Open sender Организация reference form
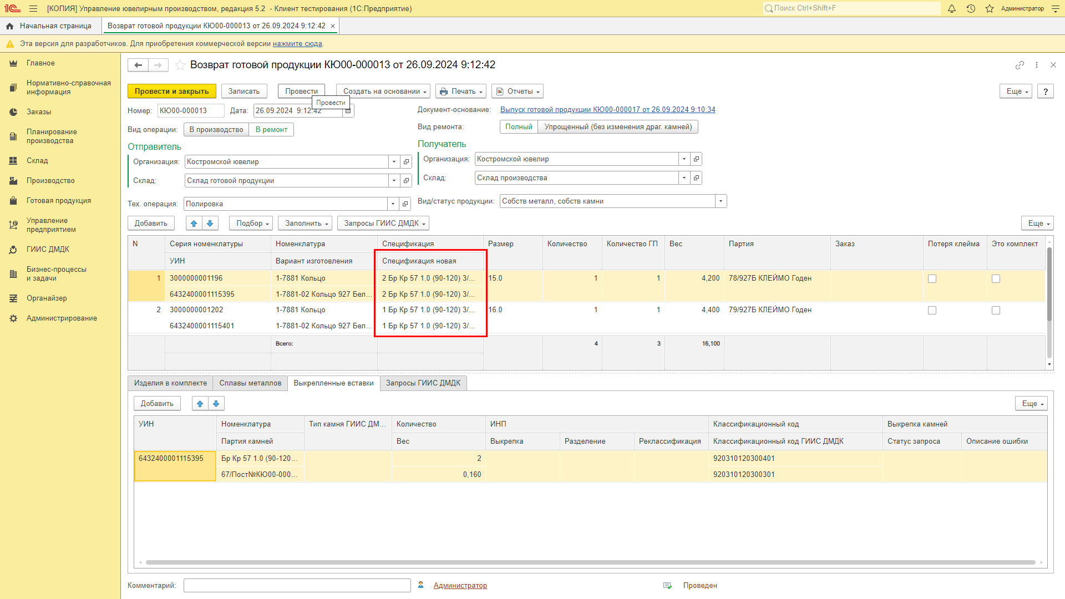Image resolution: width=1065 pixels, height=599 pixels. pyautogui.click(x=406, y=162)
